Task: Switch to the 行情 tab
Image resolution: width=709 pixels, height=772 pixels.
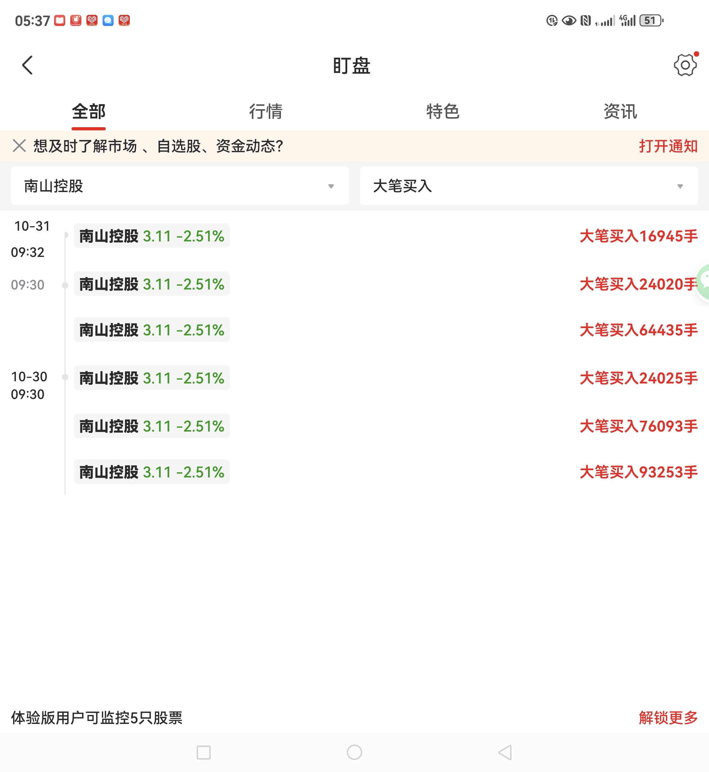Action: pos(266,112)
